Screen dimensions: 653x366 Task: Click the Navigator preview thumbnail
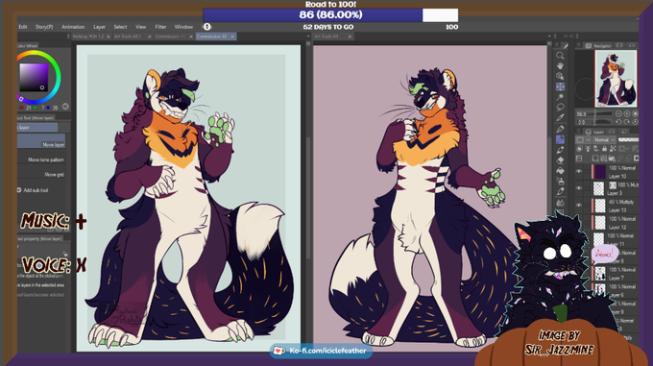(616, 78)
